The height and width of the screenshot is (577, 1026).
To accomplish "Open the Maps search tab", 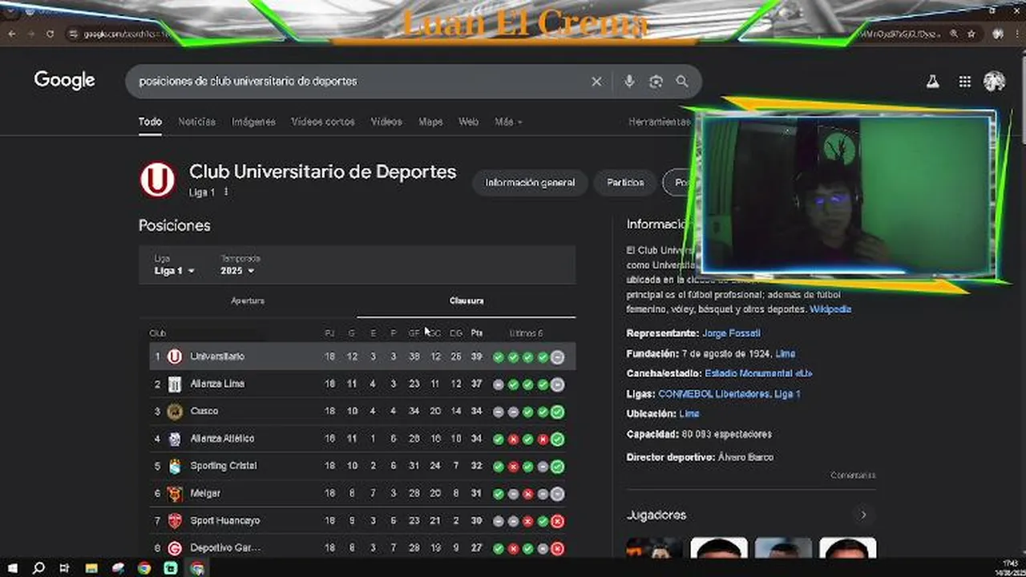I will [x=430, y=122].
